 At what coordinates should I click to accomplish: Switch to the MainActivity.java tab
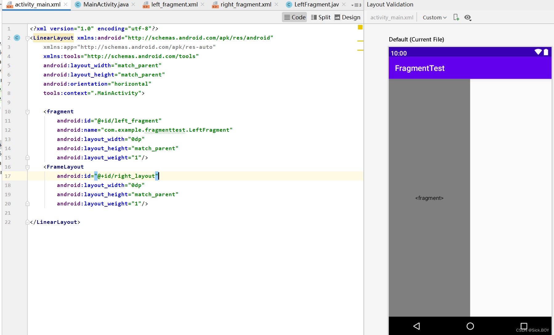point(105,5)
